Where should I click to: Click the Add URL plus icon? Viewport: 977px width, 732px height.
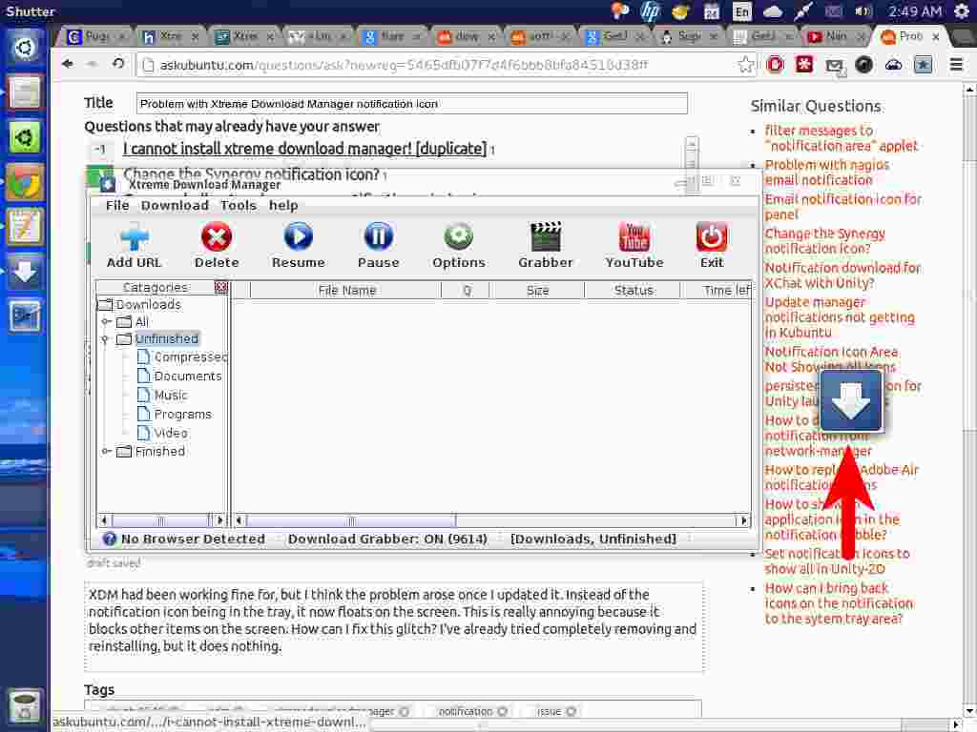tap(135, 237)
